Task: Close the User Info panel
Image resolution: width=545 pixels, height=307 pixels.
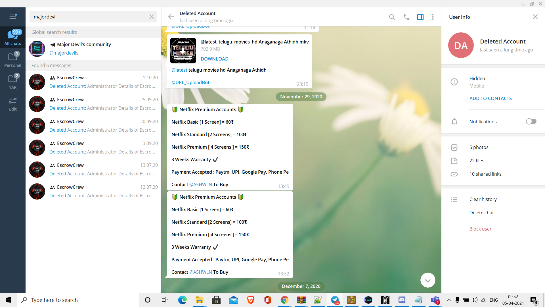Action: (535, 17)
